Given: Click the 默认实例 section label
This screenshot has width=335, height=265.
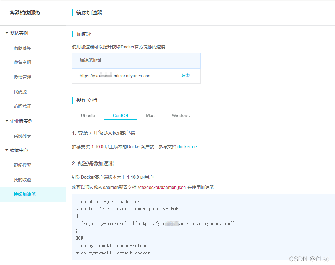Looking at the screenshot, I should [19, 33].
